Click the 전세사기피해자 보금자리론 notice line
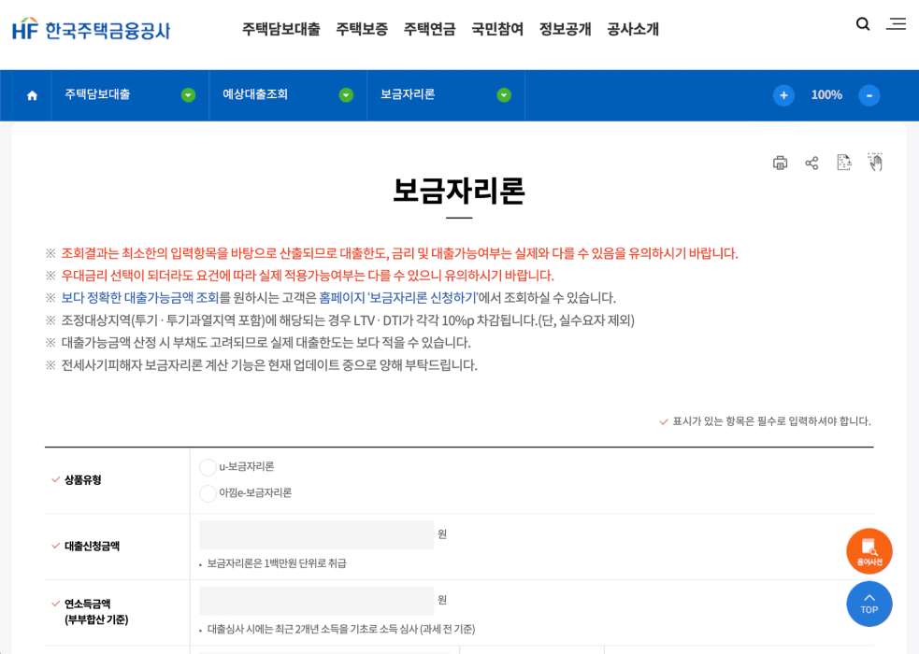The width and height of the screenshot is (919, 654). click(x=269, y=365)
